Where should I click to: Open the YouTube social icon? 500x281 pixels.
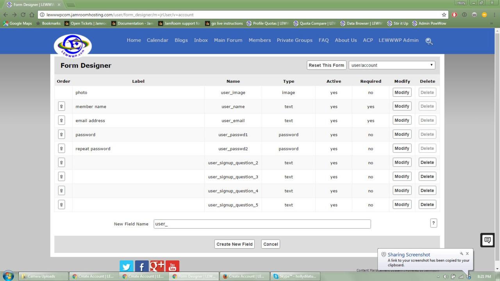[x=172, y=267]
